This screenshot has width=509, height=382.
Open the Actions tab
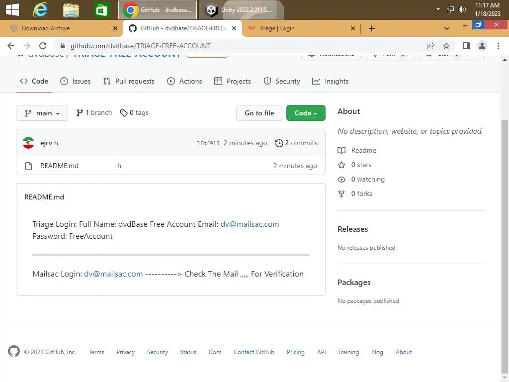tap(184, 81)
